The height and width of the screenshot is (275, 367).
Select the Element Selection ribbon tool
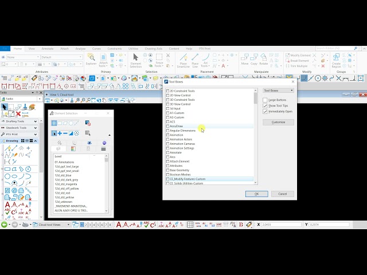tap(136, 60)
